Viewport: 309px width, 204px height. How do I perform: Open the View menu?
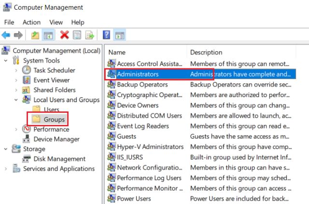tap(56, 22)
